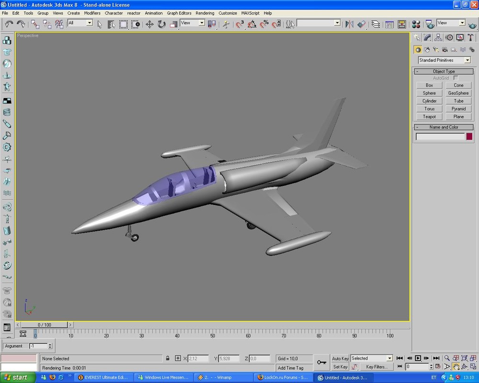Image resolution: width=479 pixels, height=383 pixels.
Task: Open the MAXScript menu
Action: pos(250,13)
